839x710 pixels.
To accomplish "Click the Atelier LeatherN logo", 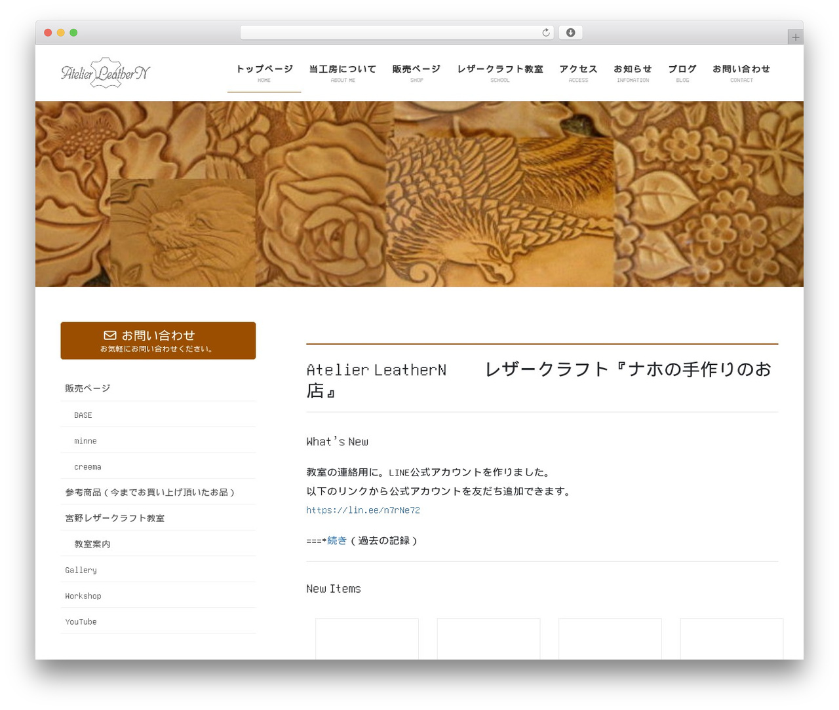I will (106, 73).
